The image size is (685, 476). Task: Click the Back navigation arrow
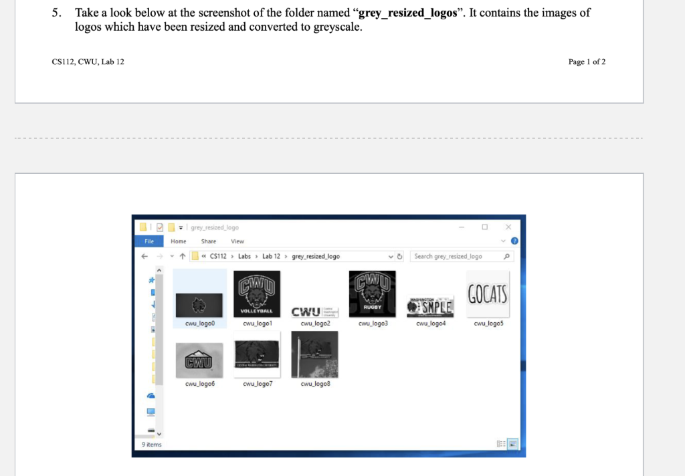tap(144, 256)
